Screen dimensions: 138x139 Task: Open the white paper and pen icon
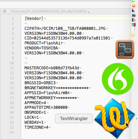click(x=134, y=30)
